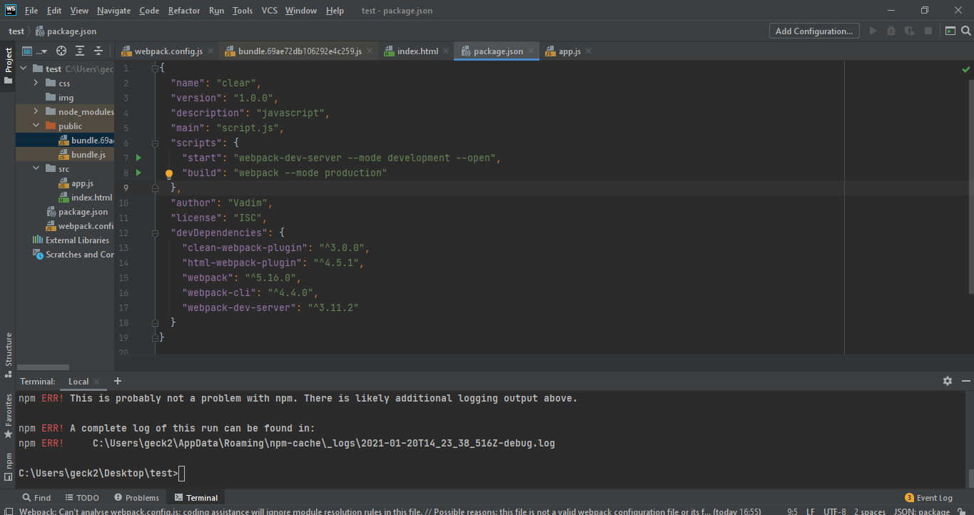Click the 2 spaces indent indicator
The width and height of the screenshot is (974, 515).
tap(870, 511)
